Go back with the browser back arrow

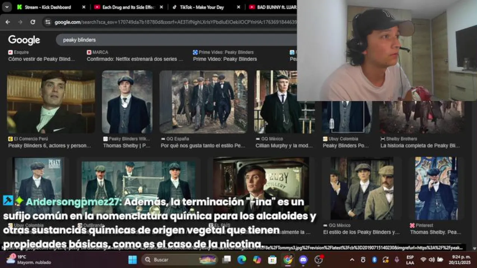pyautogui.click(x=8, y=22)
